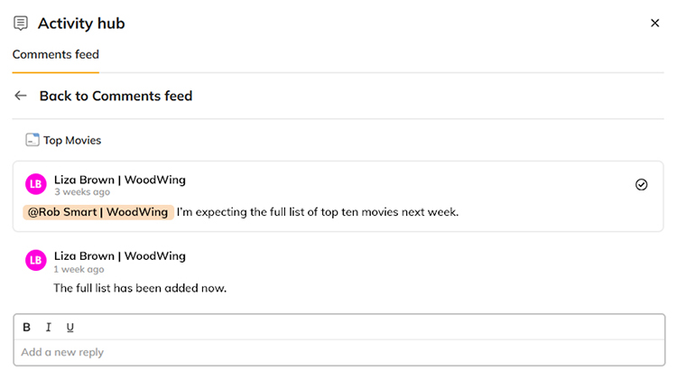
Task: Click the '1 week ago' timestamp
Action: coord(79,269)
